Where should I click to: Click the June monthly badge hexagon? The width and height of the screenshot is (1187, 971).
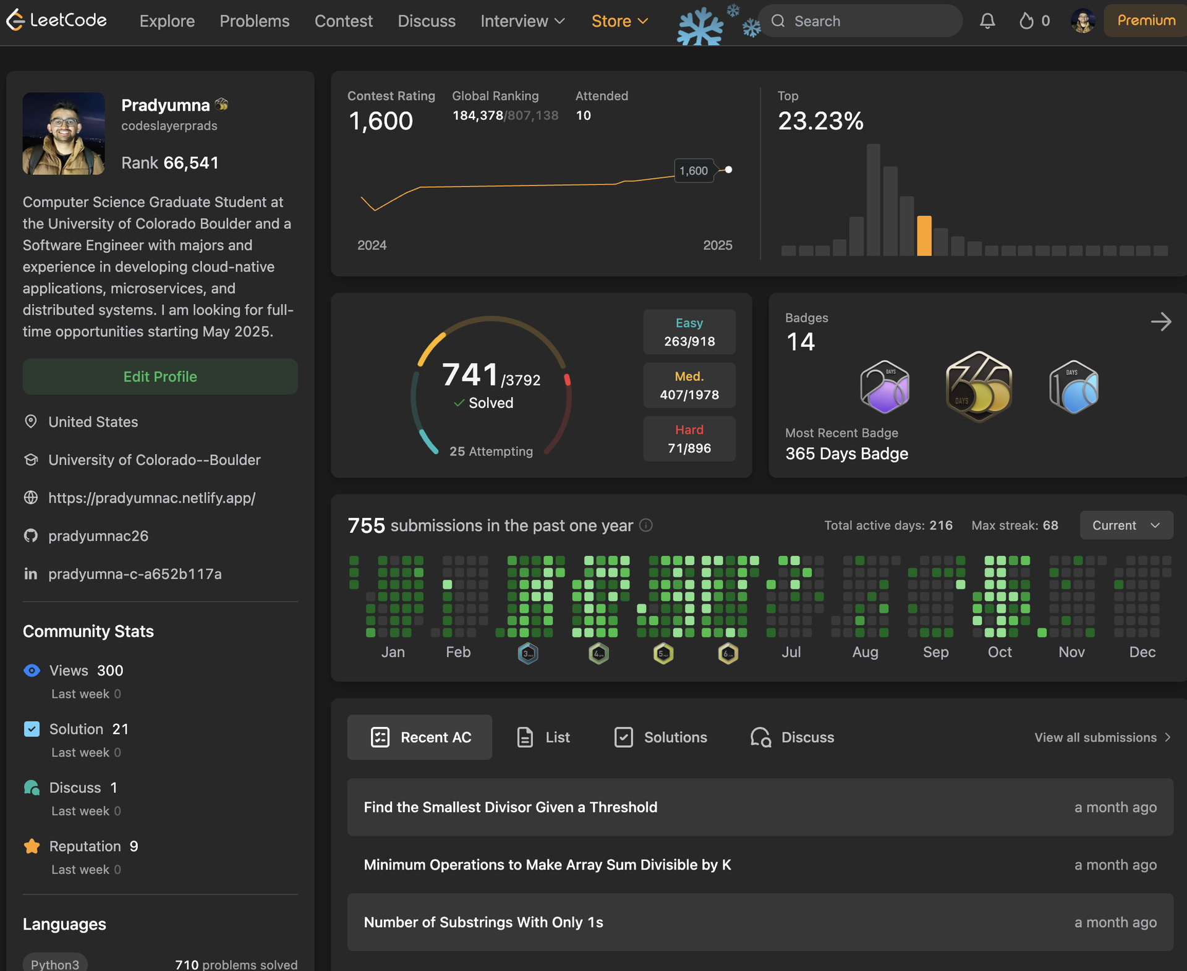click(728, 653)
